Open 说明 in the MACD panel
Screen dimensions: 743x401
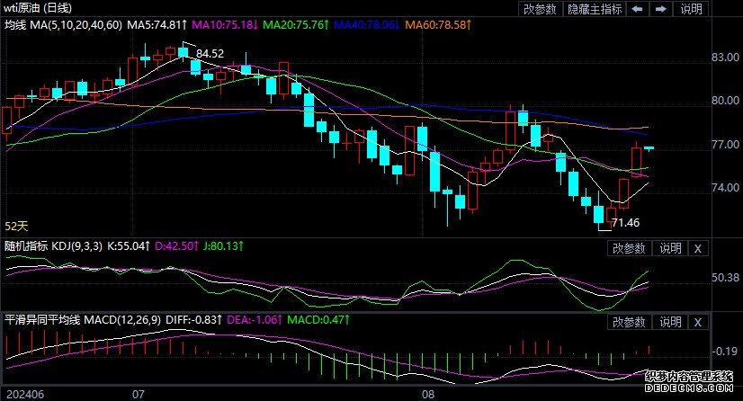point(670,323)
